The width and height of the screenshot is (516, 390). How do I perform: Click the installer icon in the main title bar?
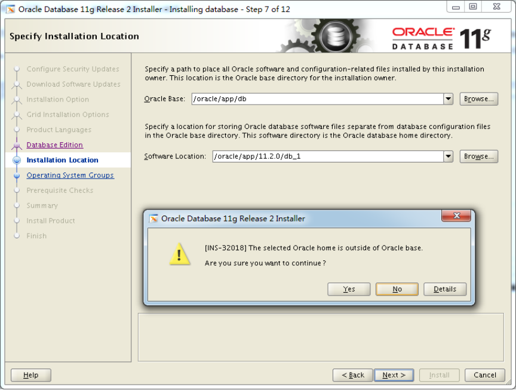pos(11,9)
